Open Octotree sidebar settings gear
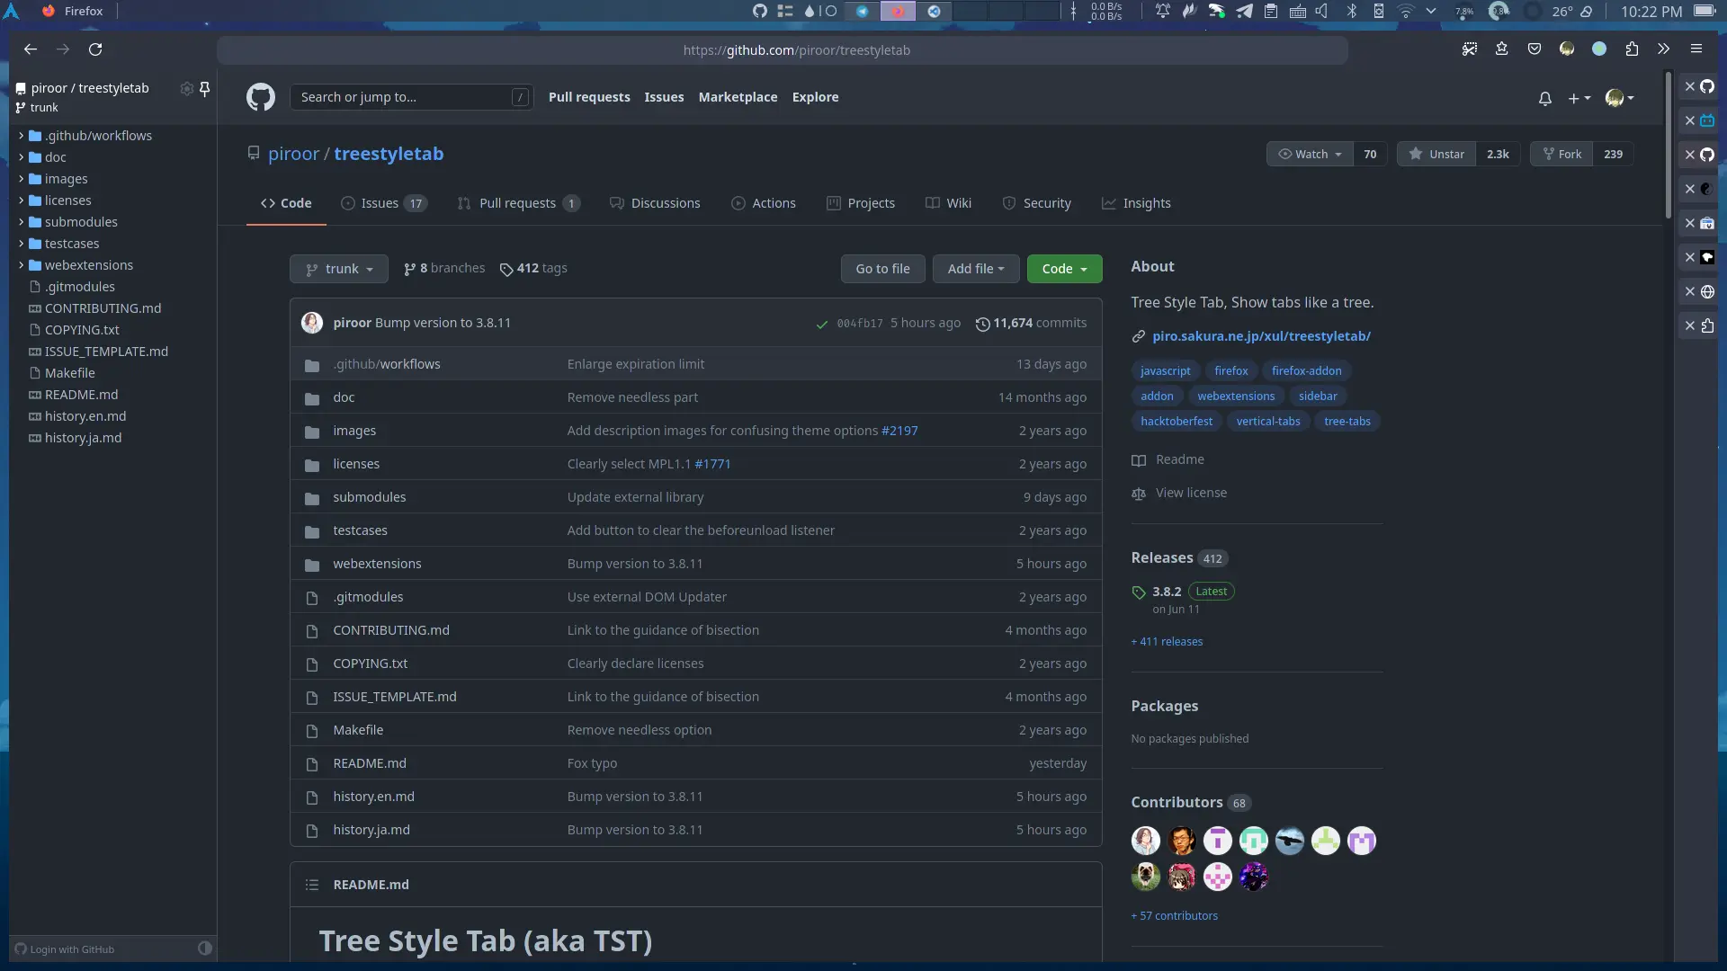1727x971 pixels. point(186,88)
